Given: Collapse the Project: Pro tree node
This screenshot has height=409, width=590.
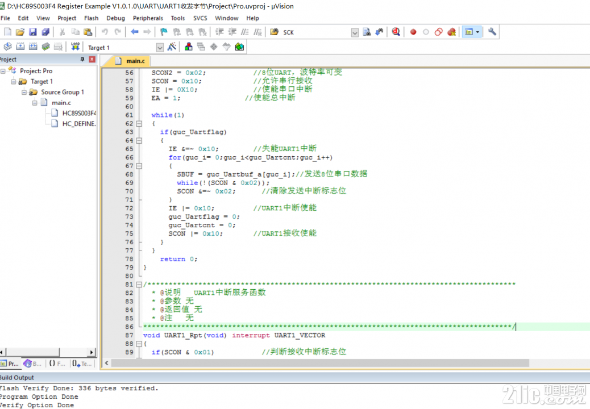Looking at the screenshot, I should [3, 70].
